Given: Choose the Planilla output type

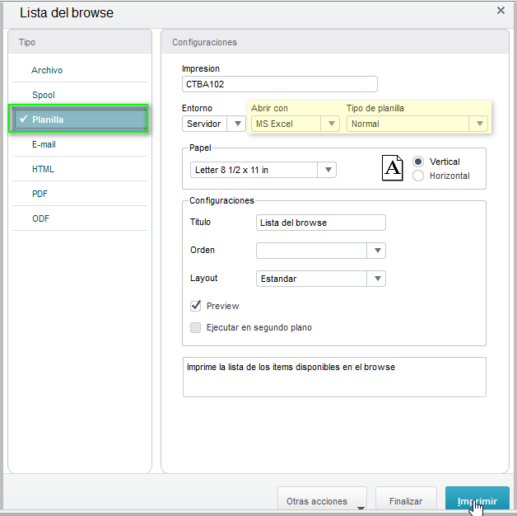Looking at the screenshot, I should click(80, 120).
